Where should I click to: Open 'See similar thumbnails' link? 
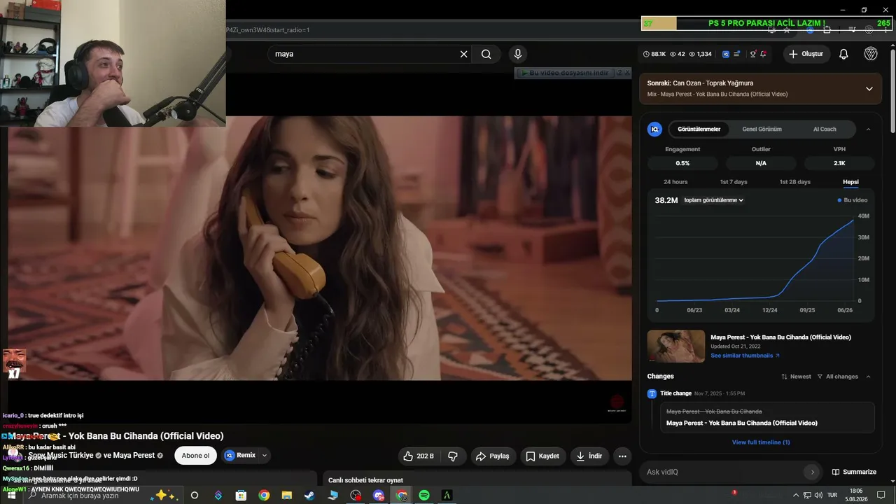click(745, 356)
